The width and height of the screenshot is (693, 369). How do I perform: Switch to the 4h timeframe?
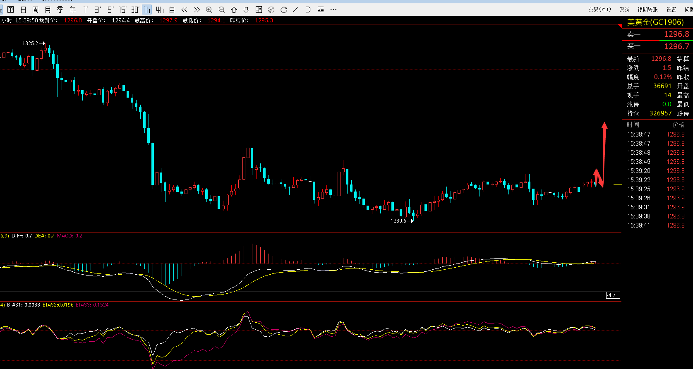pos(160,10)
